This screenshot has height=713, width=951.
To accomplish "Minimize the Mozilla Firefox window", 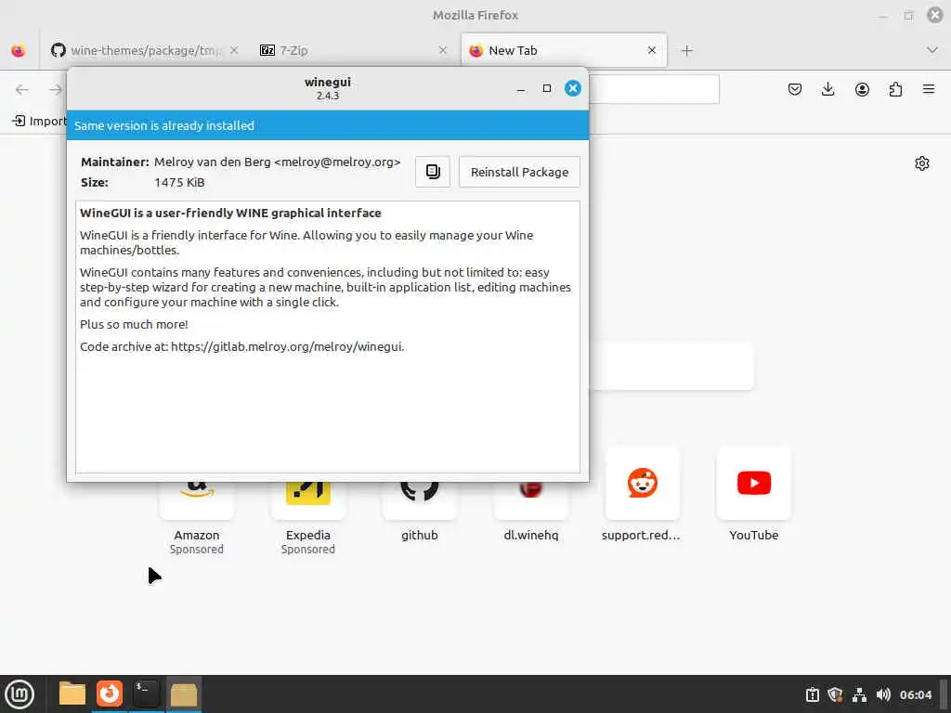I will coord(882,16).
